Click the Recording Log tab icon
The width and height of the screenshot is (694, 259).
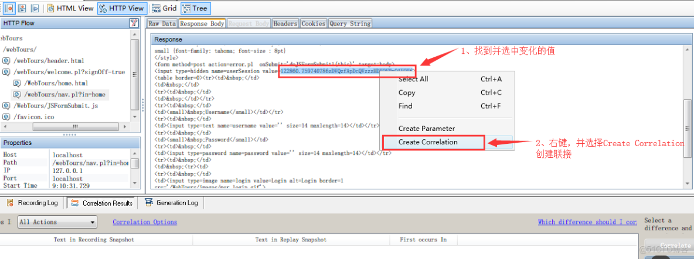point(10,203)
